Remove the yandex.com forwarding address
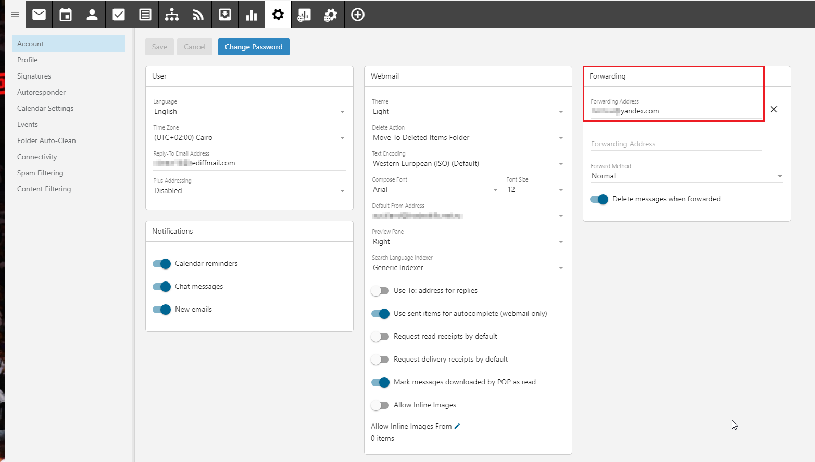Viewport: 815px width, 462px height. [774, 109]
